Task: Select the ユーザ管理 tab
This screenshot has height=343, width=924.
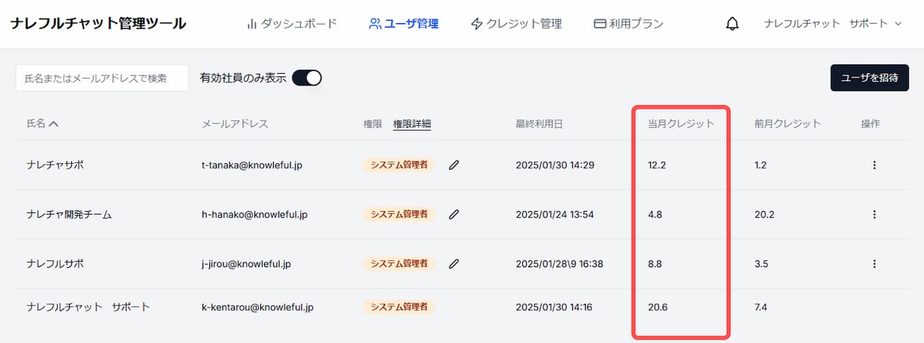Action: point(403,24)
